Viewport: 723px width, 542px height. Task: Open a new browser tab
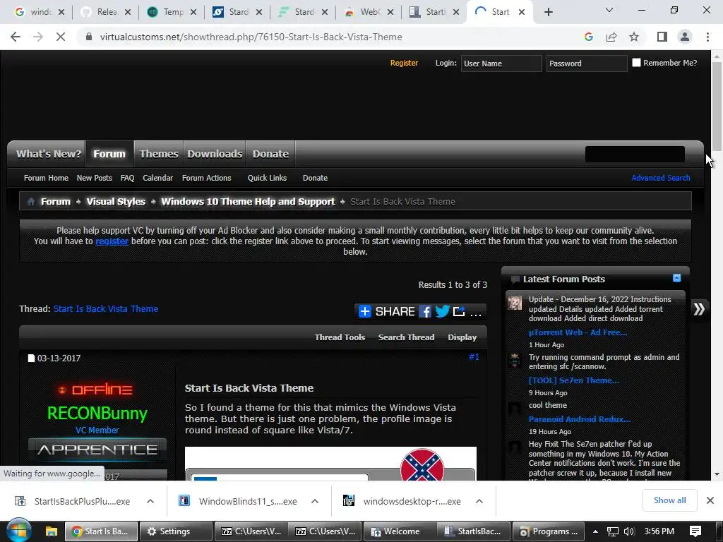(x=548, y=12)
